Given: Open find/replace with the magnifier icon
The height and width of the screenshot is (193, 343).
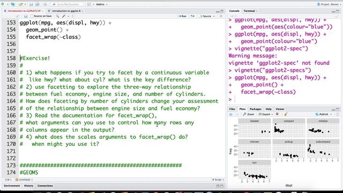Looking at the screenshot, I should pos(57,16).
